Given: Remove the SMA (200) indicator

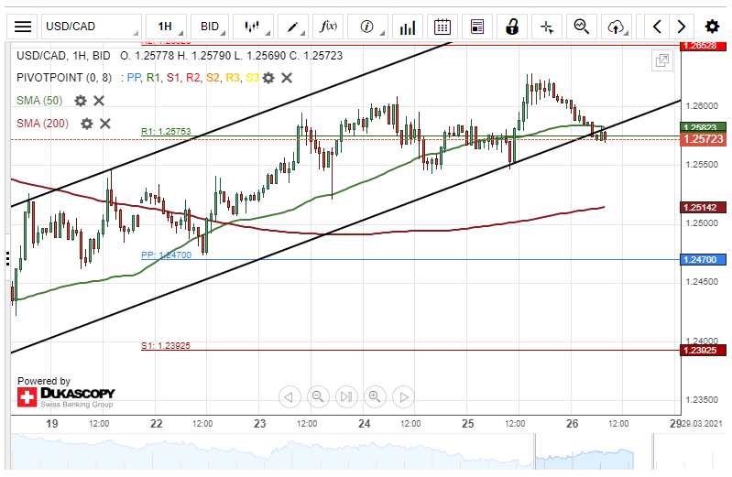Looking at the screenshot, I should click(x=105, y=124).
